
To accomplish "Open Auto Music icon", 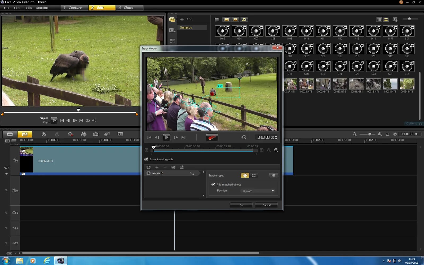I will tap(96, 134).
